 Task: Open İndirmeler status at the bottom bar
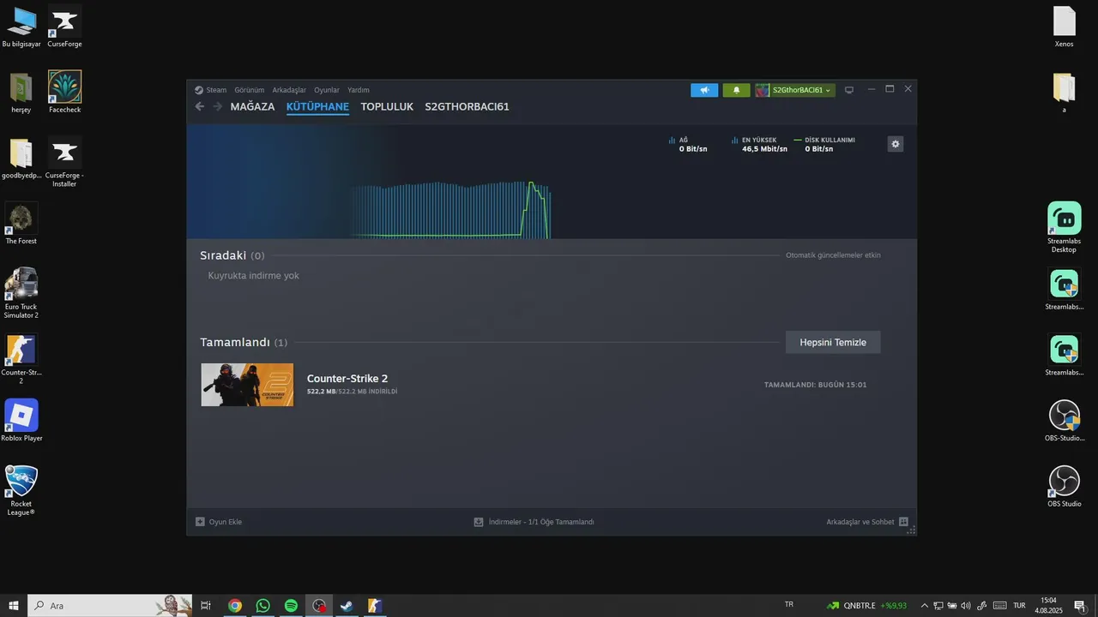pos(534,522)
